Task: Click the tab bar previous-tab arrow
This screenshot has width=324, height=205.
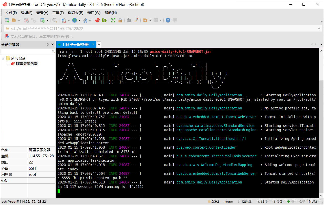Action: 312,45
